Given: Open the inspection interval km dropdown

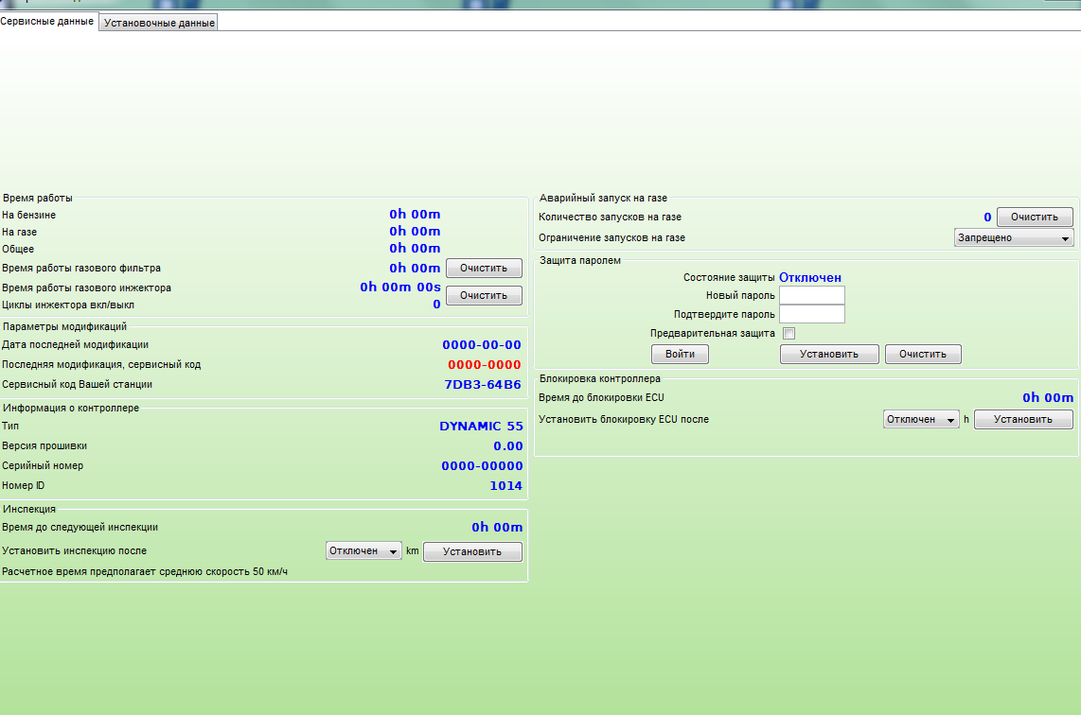Looking at the screenshot, I should click(363, 551).
